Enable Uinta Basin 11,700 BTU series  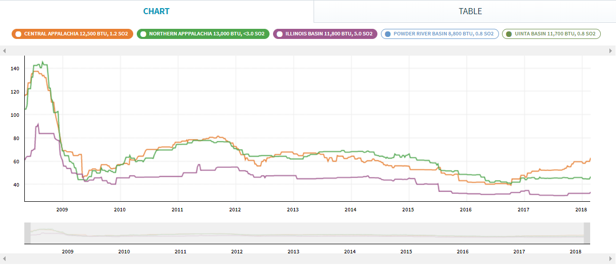(551, 34)
